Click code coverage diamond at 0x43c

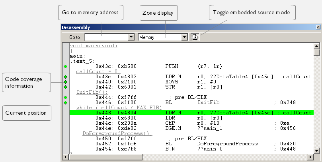point(65,66)
